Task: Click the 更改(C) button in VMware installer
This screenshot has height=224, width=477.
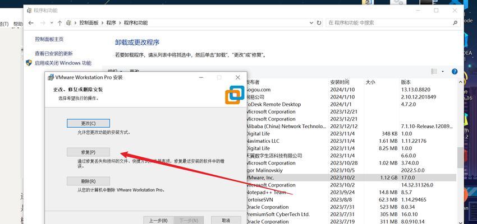Action: [88, 123]
